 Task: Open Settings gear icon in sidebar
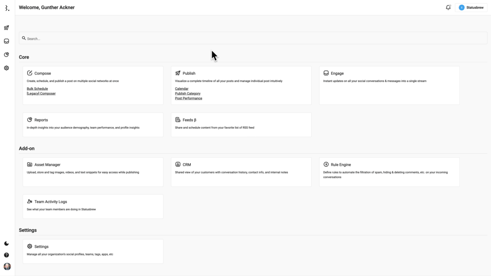point(7,68)
